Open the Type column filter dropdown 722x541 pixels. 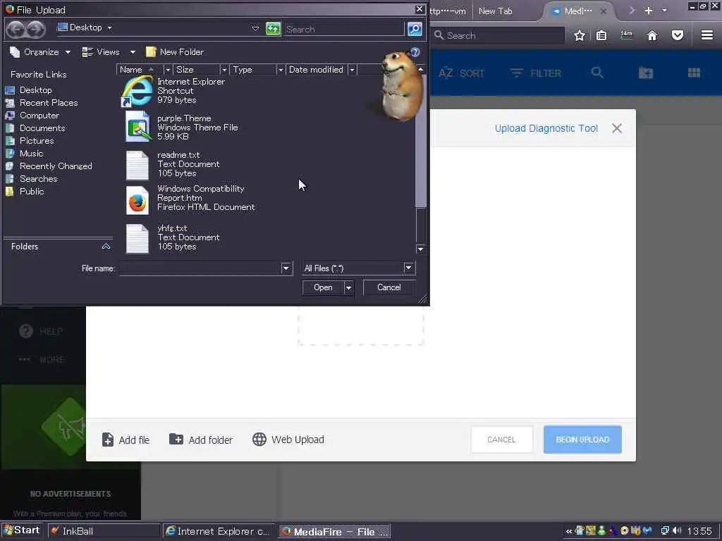pos(280,70)
